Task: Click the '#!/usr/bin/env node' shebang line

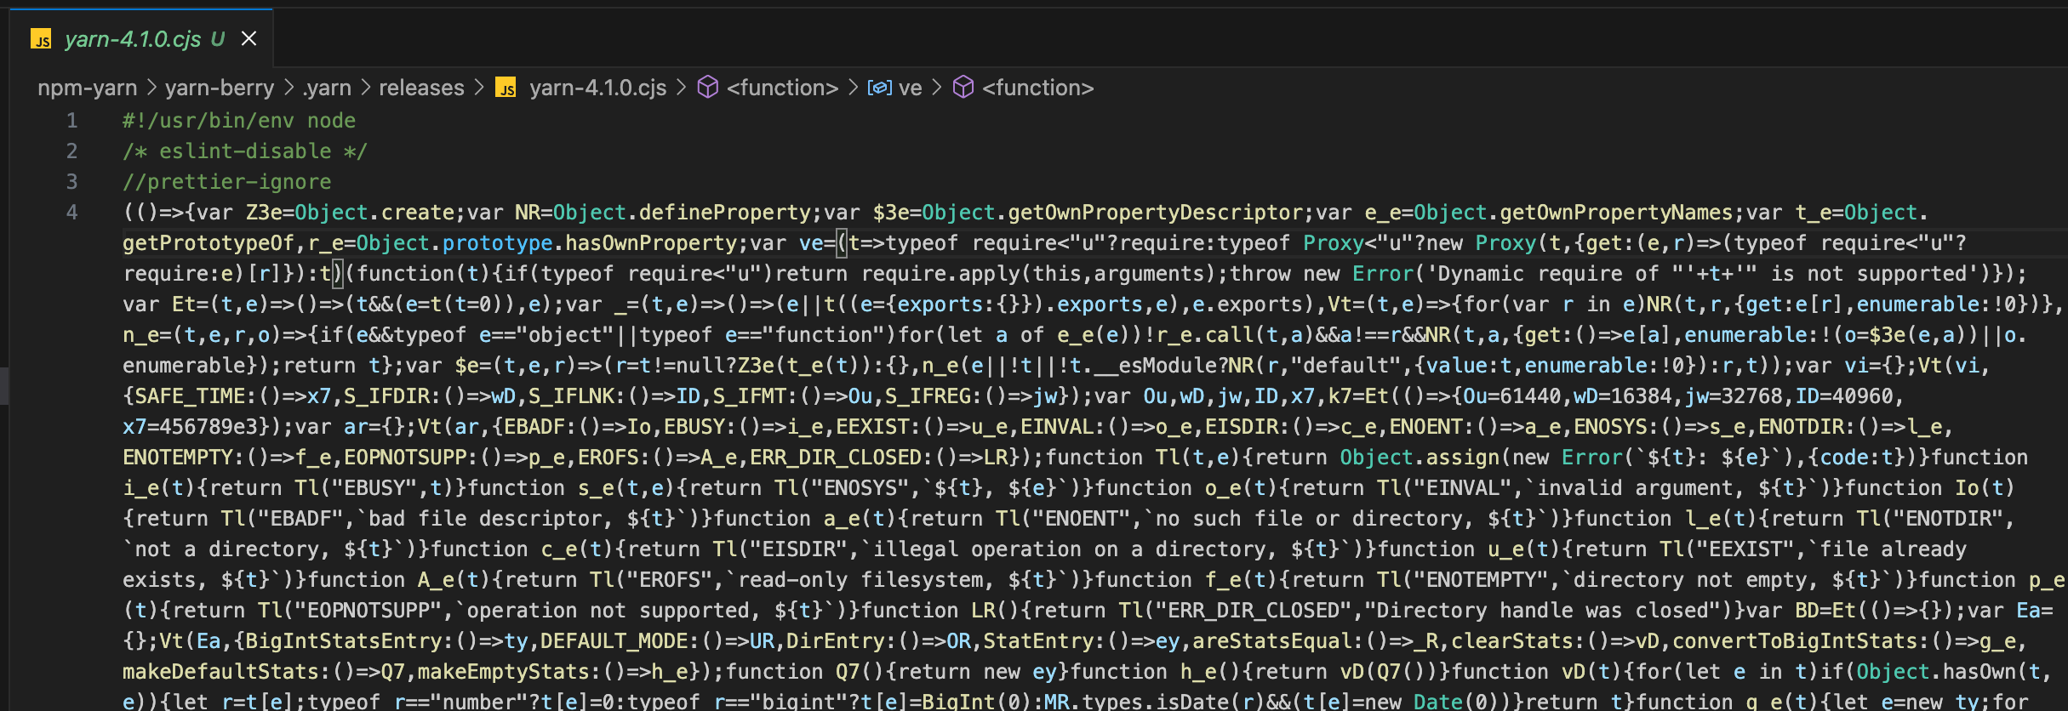Action: point(239,121)
